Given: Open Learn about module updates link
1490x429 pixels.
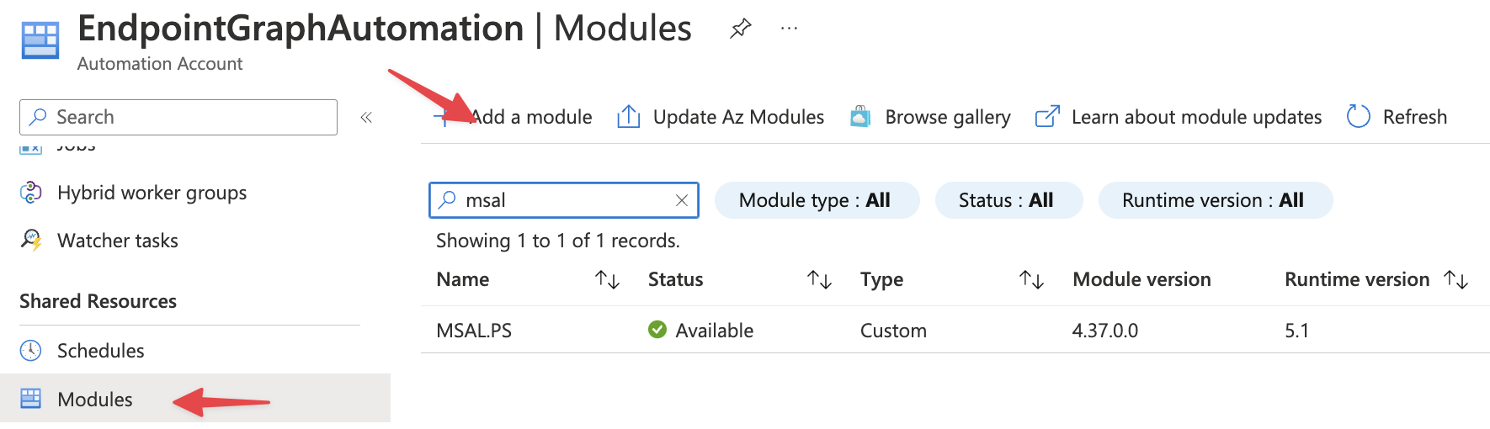Looking at the screenshot, I should point(1195,117).
